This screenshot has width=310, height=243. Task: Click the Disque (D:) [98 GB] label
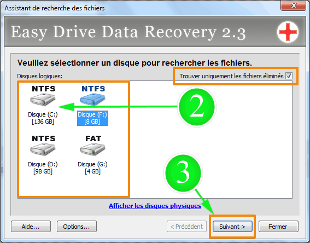(x=43, y=168)
